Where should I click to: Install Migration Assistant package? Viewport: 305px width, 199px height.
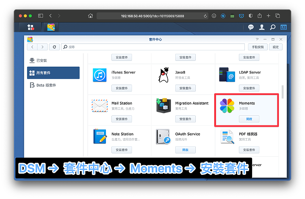pyautogui.click(x=186, y=119)
